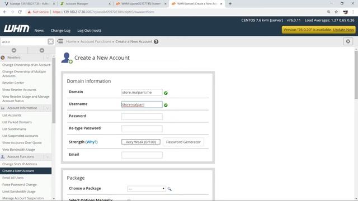Click the Not secure warning icon
Viewport: 358px width, 201px height.
(29, 12)
